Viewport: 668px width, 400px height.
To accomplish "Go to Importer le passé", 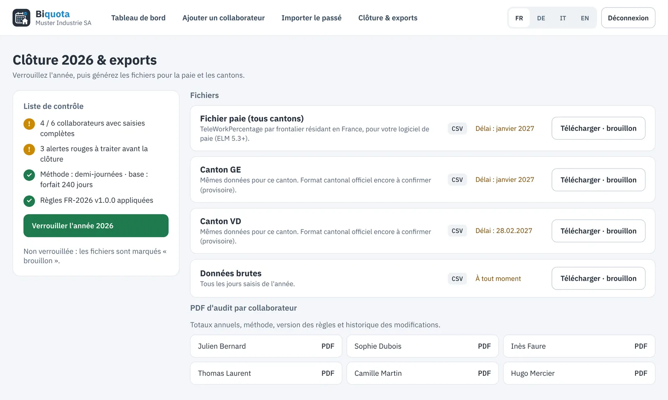I will click(x=311, y=18).
